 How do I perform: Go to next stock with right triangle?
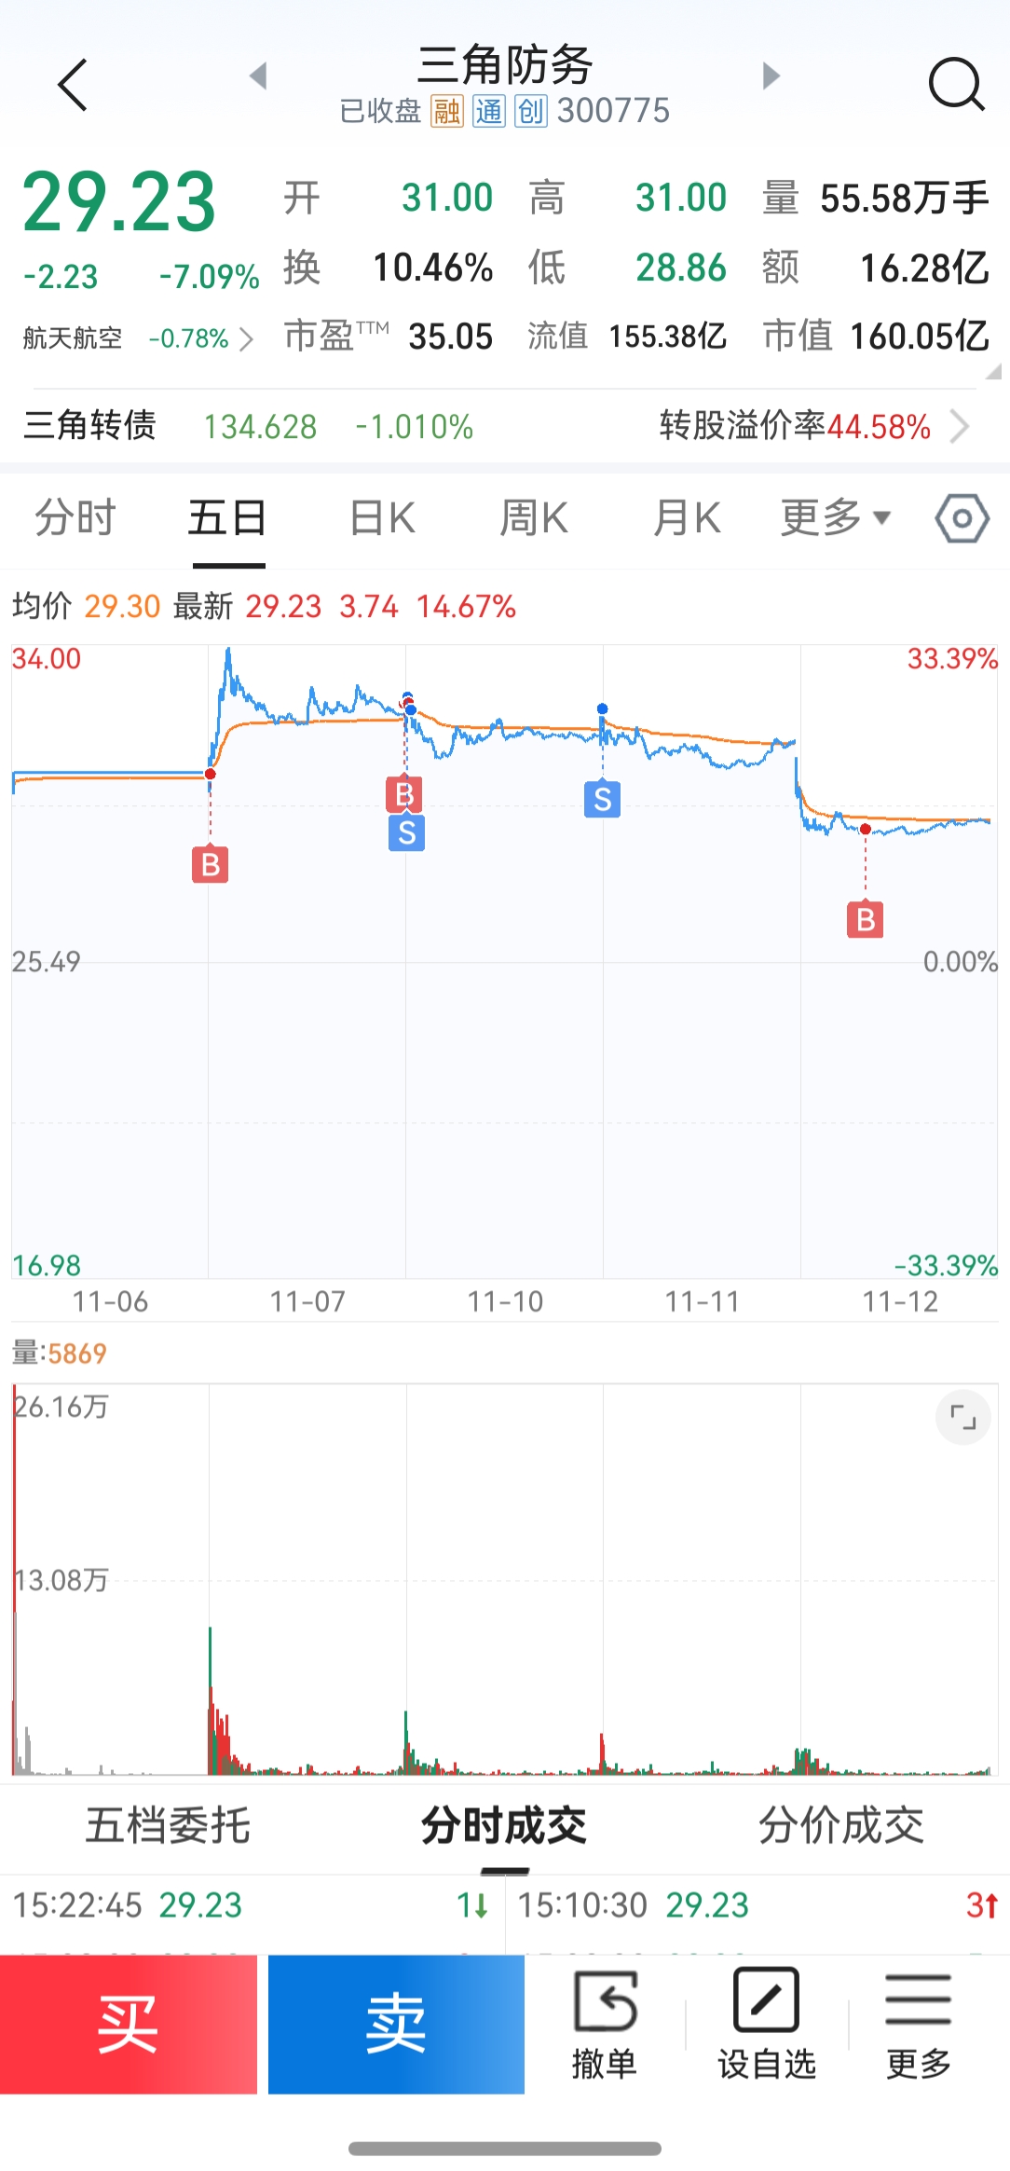pyautogui.click(x=771, y=76)
